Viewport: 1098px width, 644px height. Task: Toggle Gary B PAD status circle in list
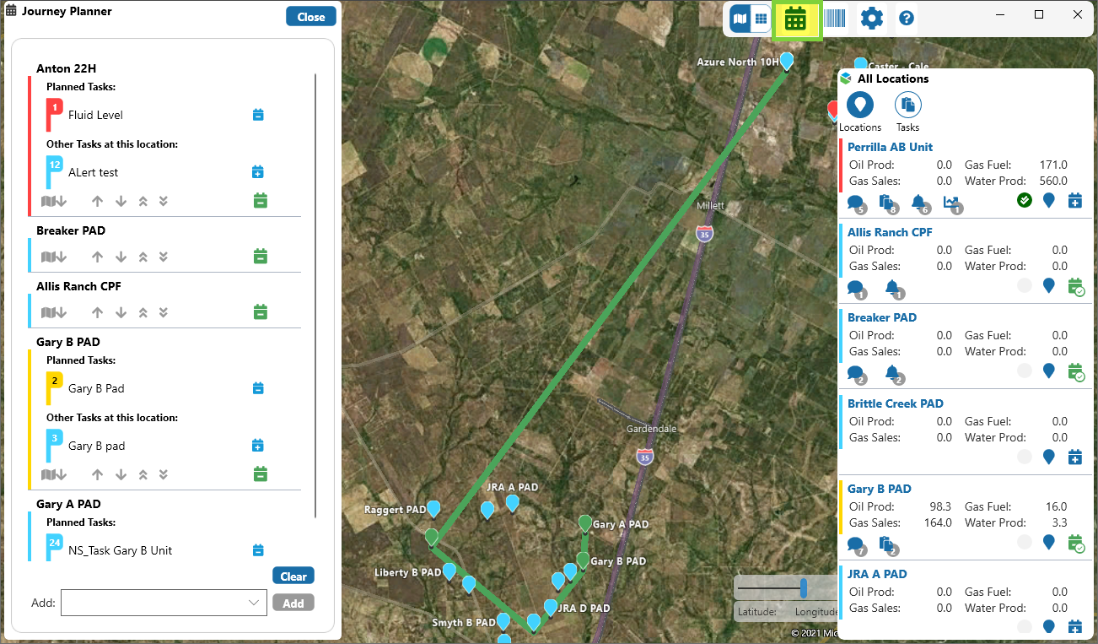(1025, 542)
